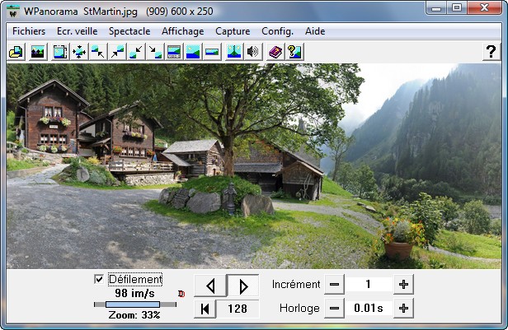Toggle sound with the speaker icon
The width and height of the screenshot is (508, 330).
coord(252,52)
